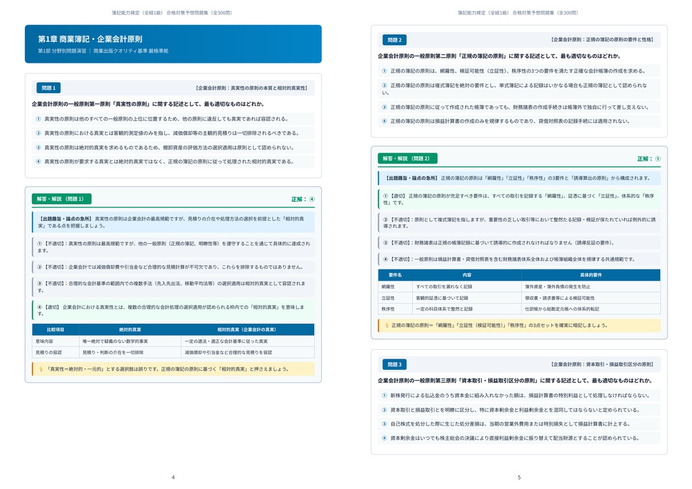The width and height of the screenshot is (692, 489).
Task: Select 問題 1 option ② about 客観的測定値のみ
Action: [173, 133]
